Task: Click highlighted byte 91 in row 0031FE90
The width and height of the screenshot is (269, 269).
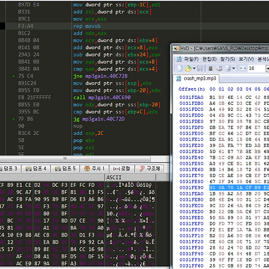Action: 213,188
